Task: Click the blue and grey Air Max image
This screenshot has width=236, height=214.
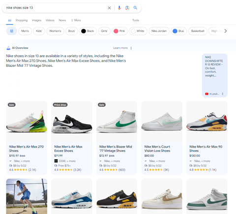Action: click(72, 196)
